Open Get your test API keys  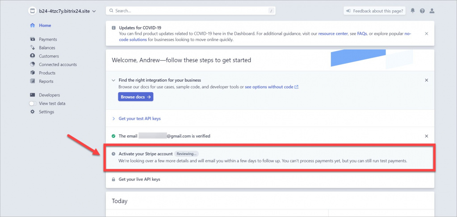point(140,119)
